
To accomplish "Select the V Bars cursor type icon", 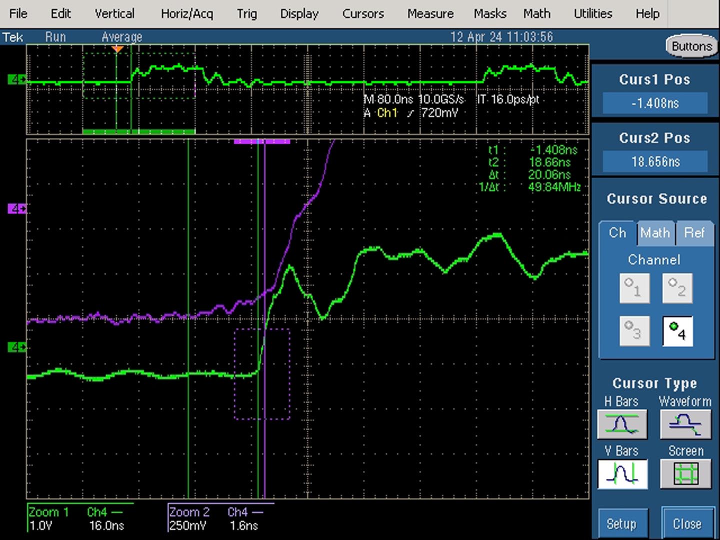I will coord(622,473).
